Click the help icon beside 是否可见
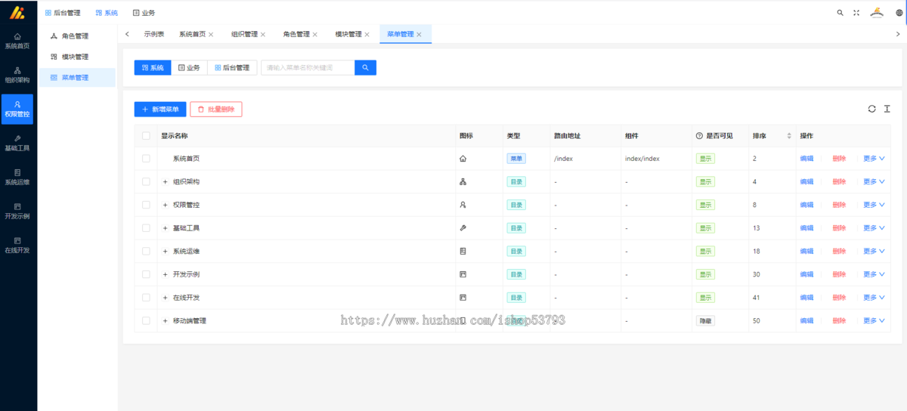The width and height of the screenshot is (907, 411). pyautogui.click(x=699, y=136)
